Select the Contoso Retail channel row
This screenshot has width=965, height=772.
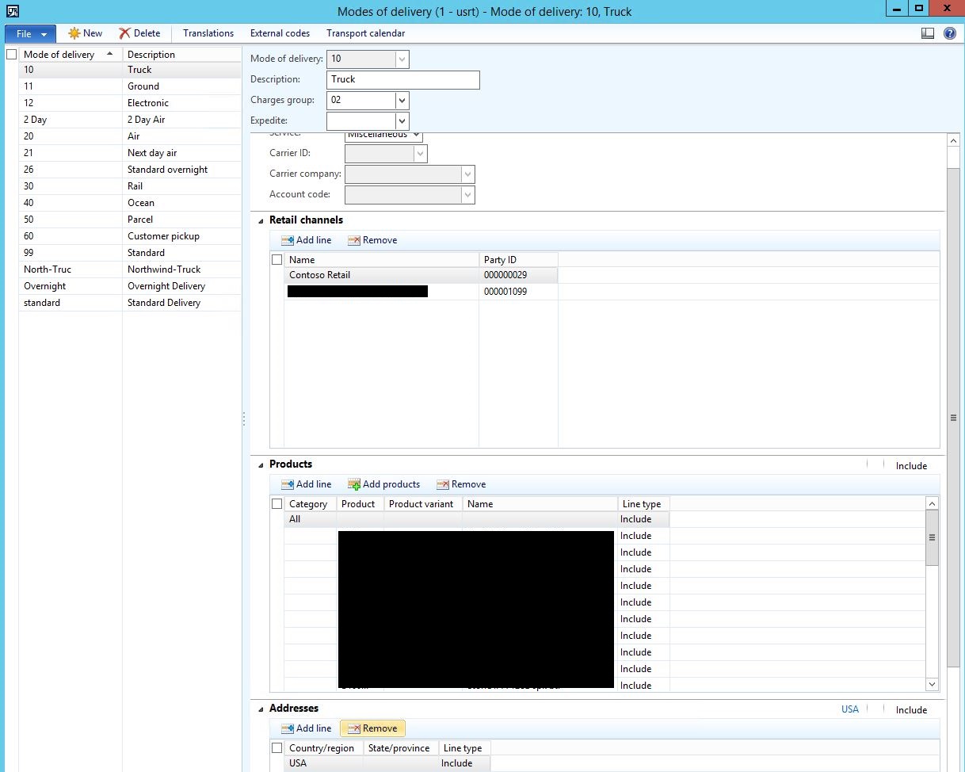(x=421, y=275)
